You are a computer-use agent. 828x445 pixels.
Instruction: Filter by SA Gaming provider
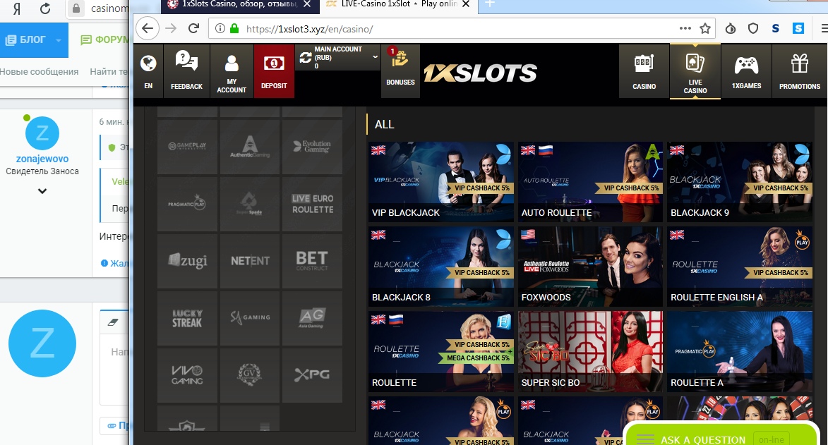click(250, 318)
